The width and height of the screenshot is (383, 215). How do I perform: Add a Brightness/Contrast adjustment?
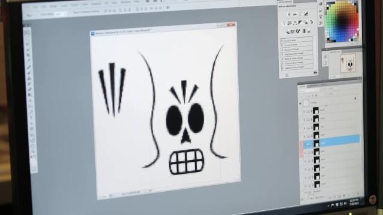[289, 14]
